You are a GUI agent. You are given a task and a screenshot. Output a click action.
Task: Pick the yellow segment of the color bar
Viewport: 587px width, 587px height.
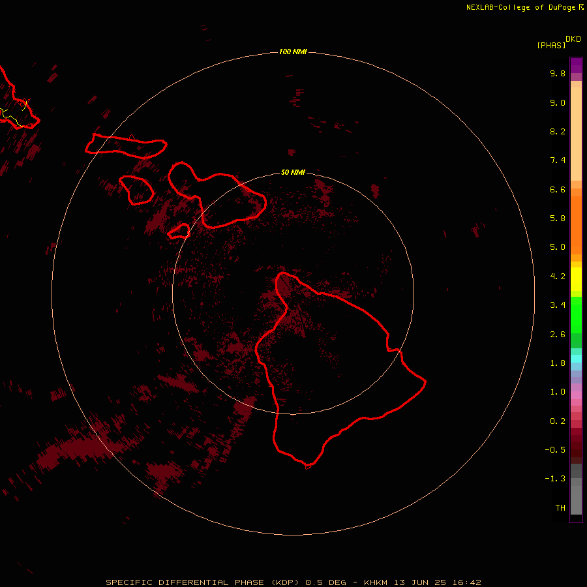point(576,279)
